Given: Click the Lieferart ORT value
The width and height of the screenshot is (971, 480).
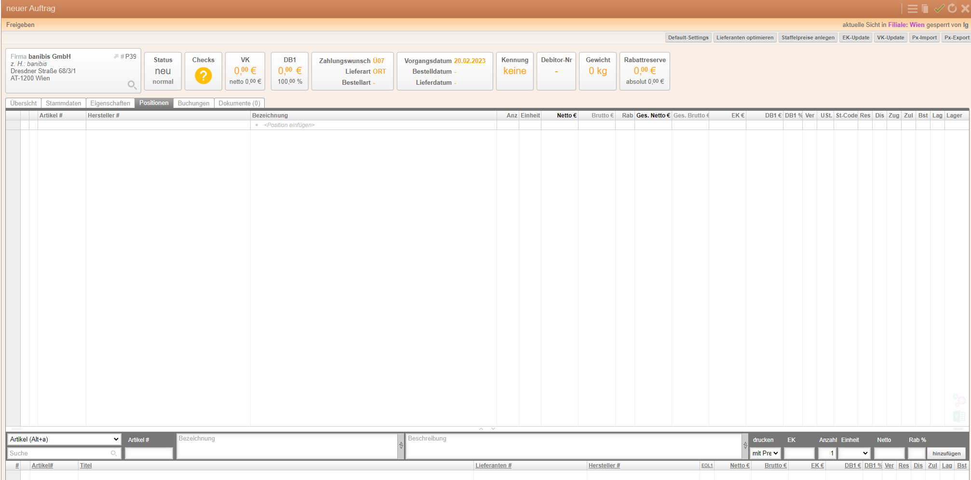Looking at the screenshot, I should point(379,71).
